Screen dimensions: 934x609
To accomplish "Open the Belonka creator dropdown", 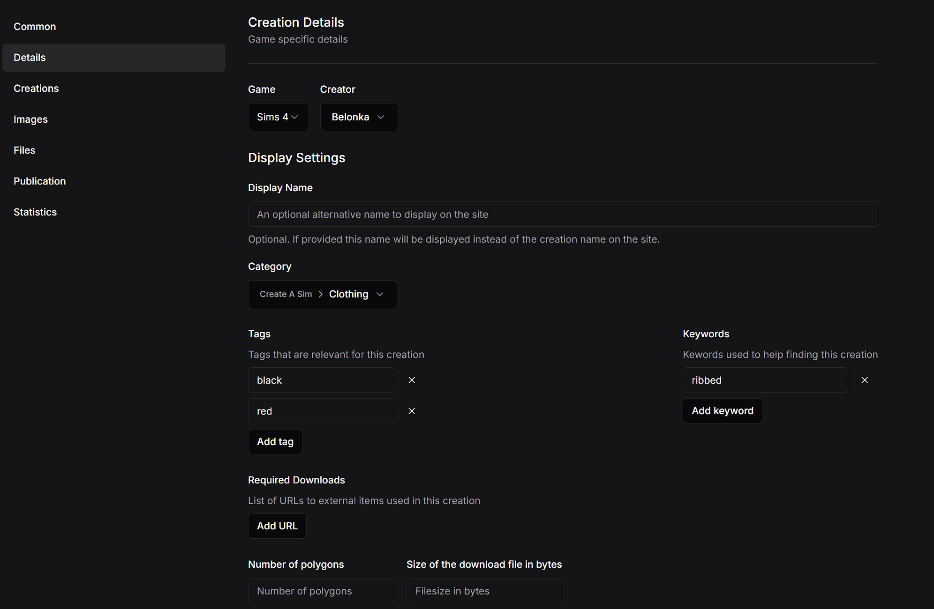I will [359, 117].
